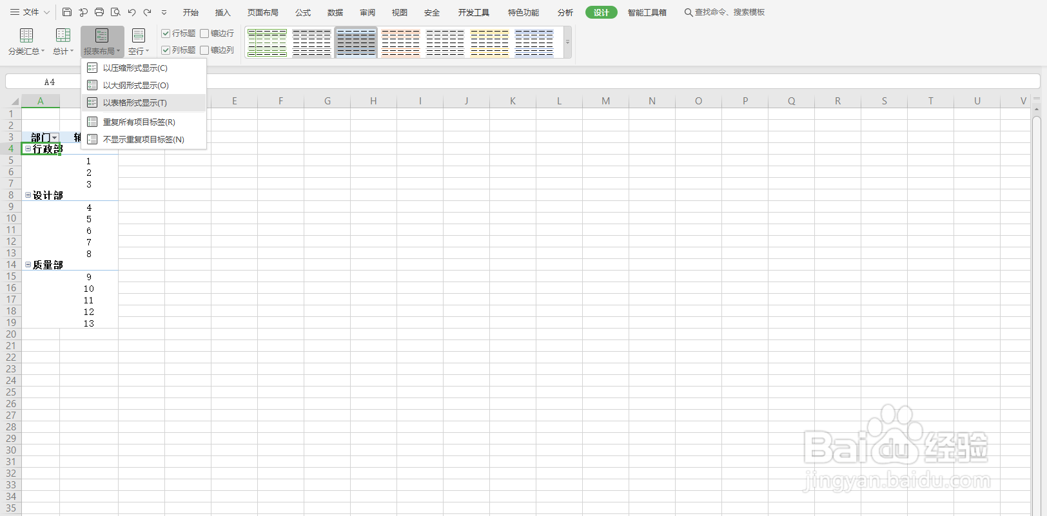
Task: Click the cell containing value 13
Action: click(x=89, y=323)
